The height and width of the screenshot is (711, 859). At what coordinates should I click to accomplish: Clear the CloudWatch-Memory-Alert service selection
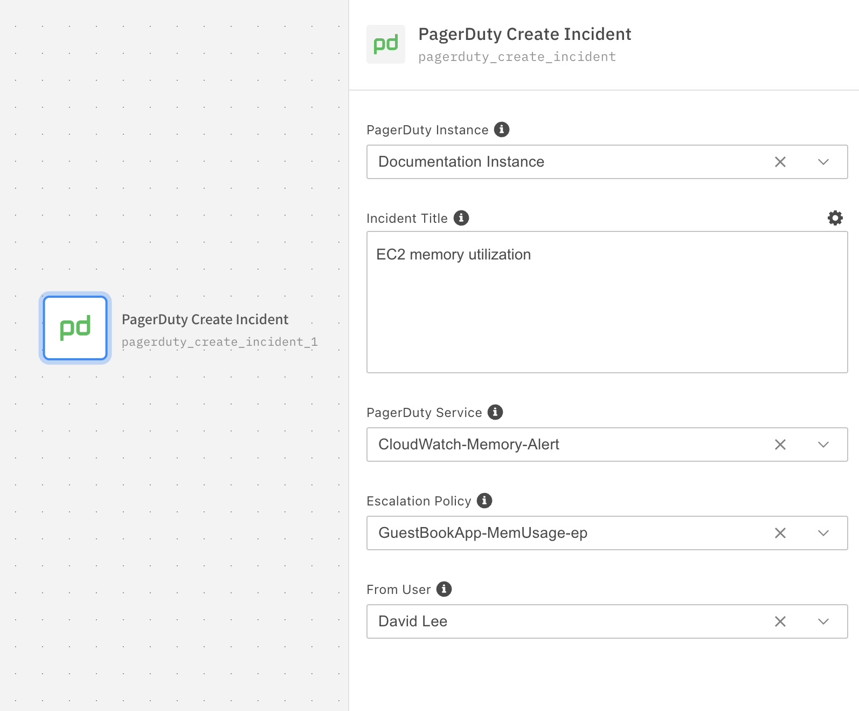coord(780,445)
